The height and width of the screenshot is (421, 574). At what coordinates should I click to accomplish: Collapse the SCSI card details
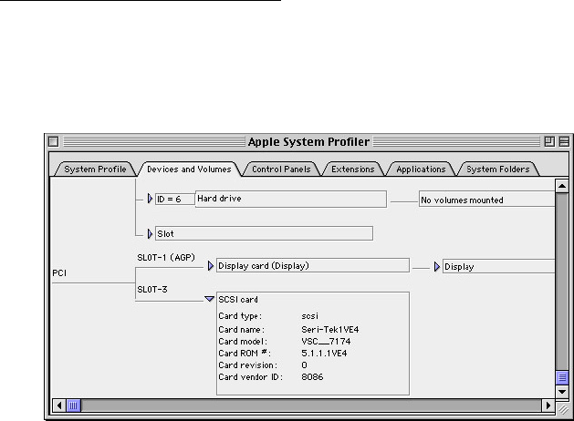tap(209, 299)
